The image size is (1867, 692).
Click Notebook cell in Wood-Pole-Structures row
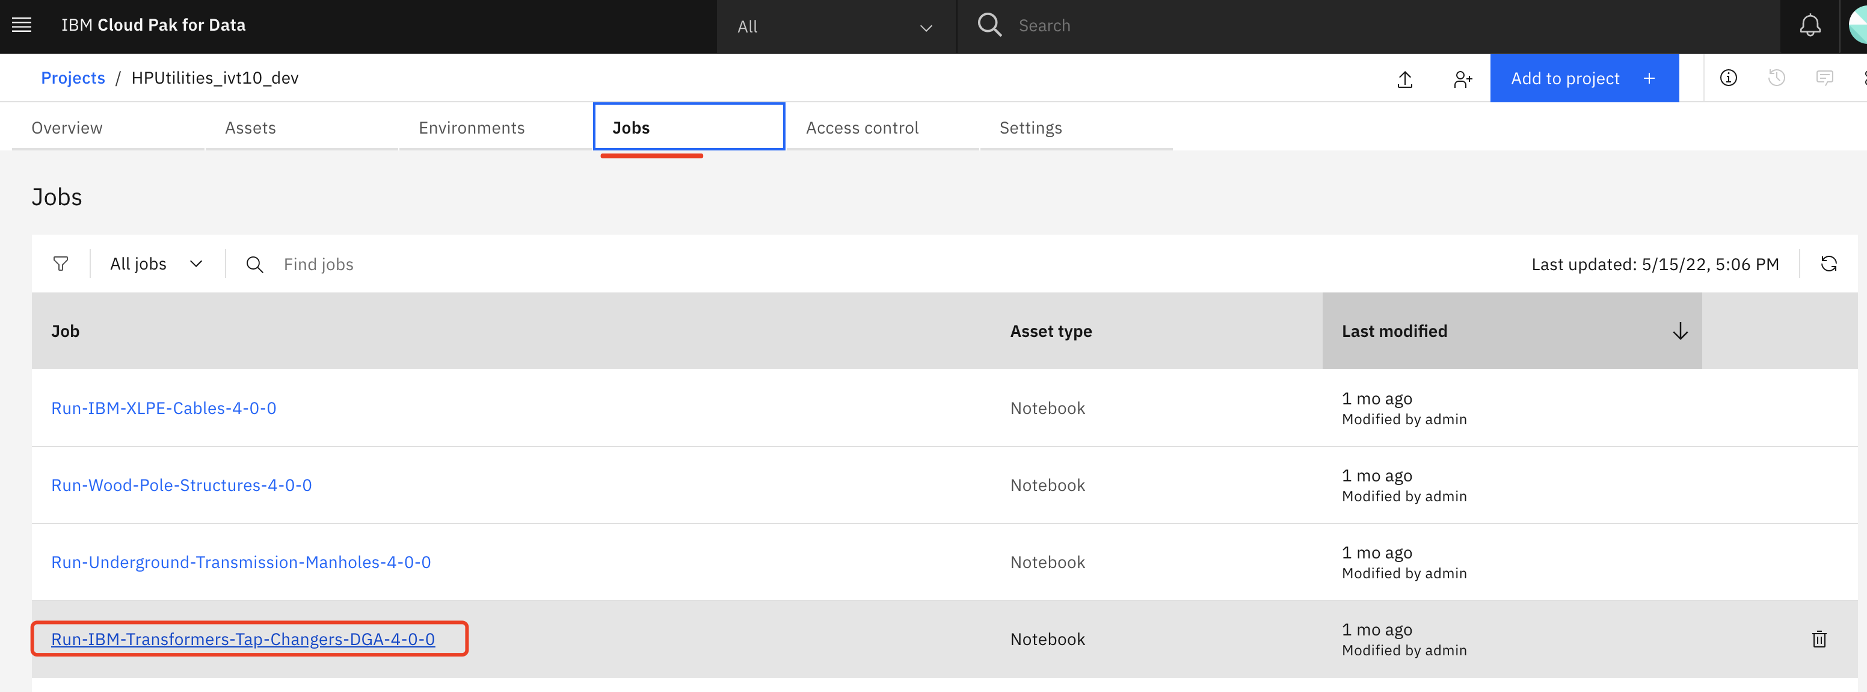click(1047, 485)
